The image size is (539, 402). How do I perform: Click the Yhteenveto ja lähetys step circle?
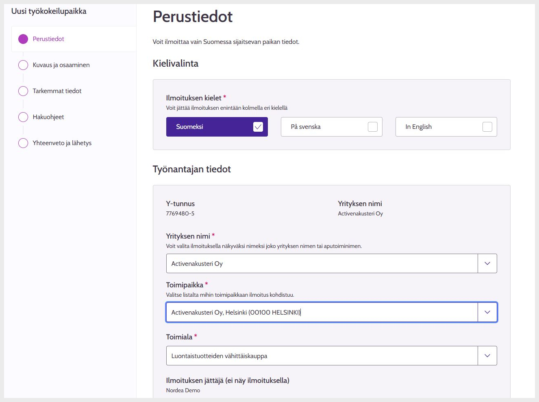[23, 143]
